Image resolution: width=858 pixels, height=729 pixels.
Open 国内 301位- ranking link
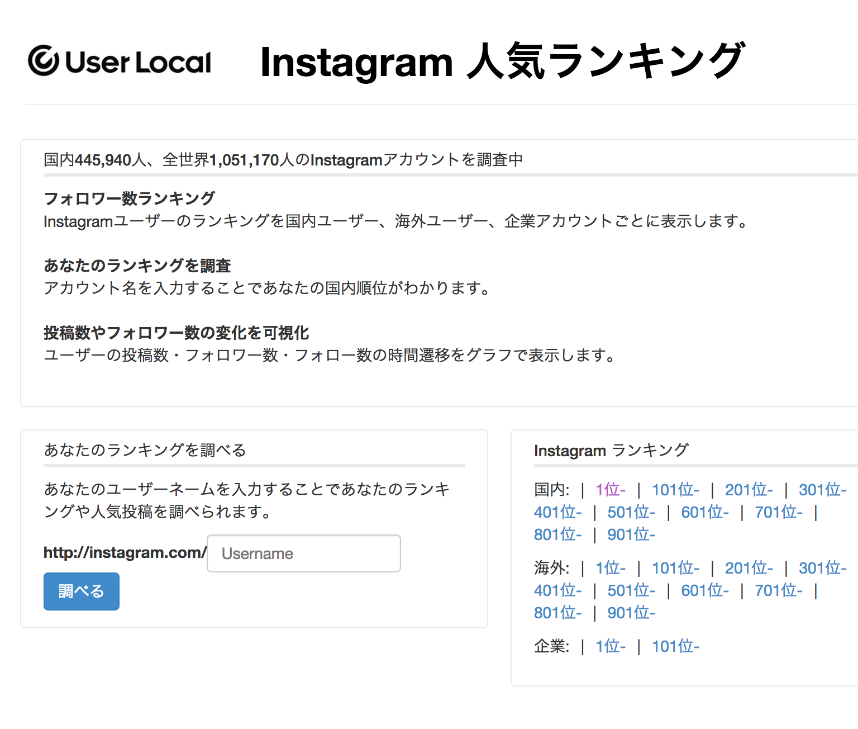(823, 490)
